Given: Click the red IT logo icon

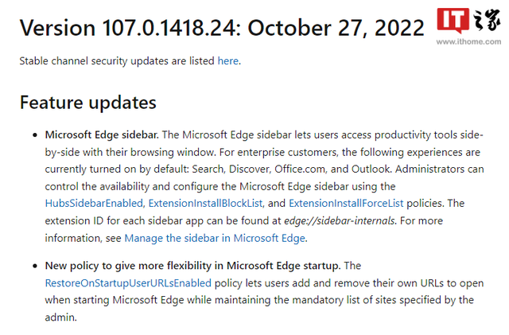Looking at the screenshot, I should [x=453, y=21].
